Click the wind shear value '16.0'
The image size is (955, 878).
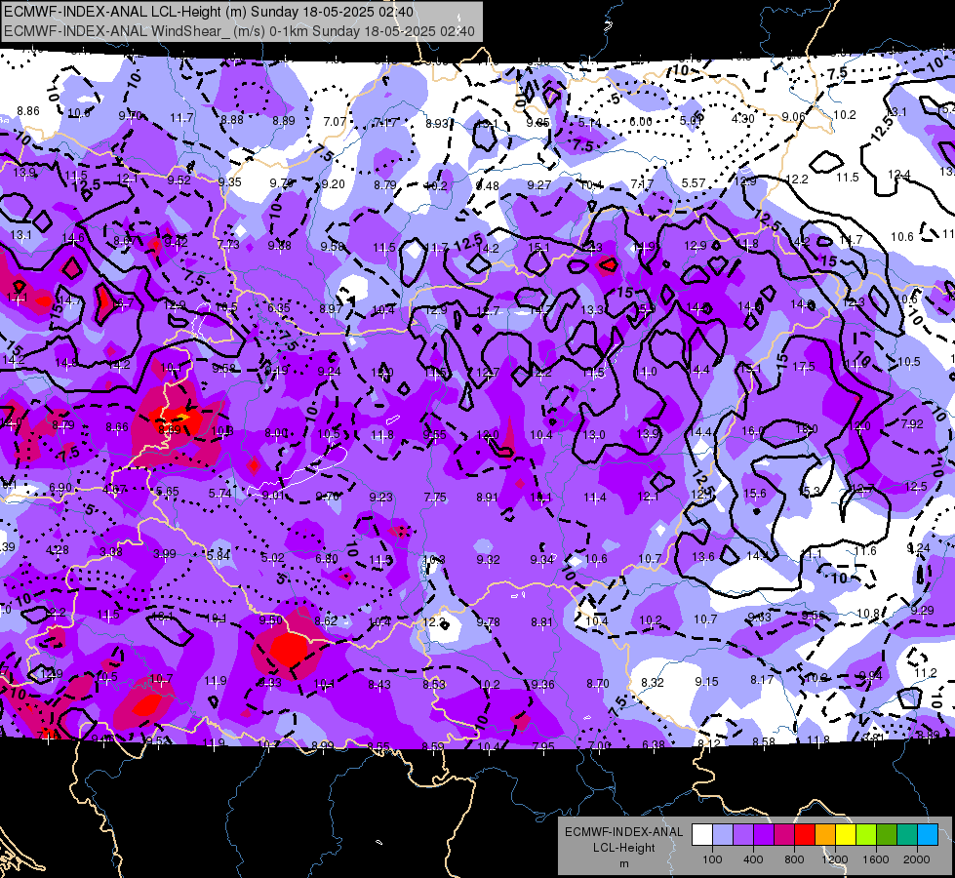753,430
